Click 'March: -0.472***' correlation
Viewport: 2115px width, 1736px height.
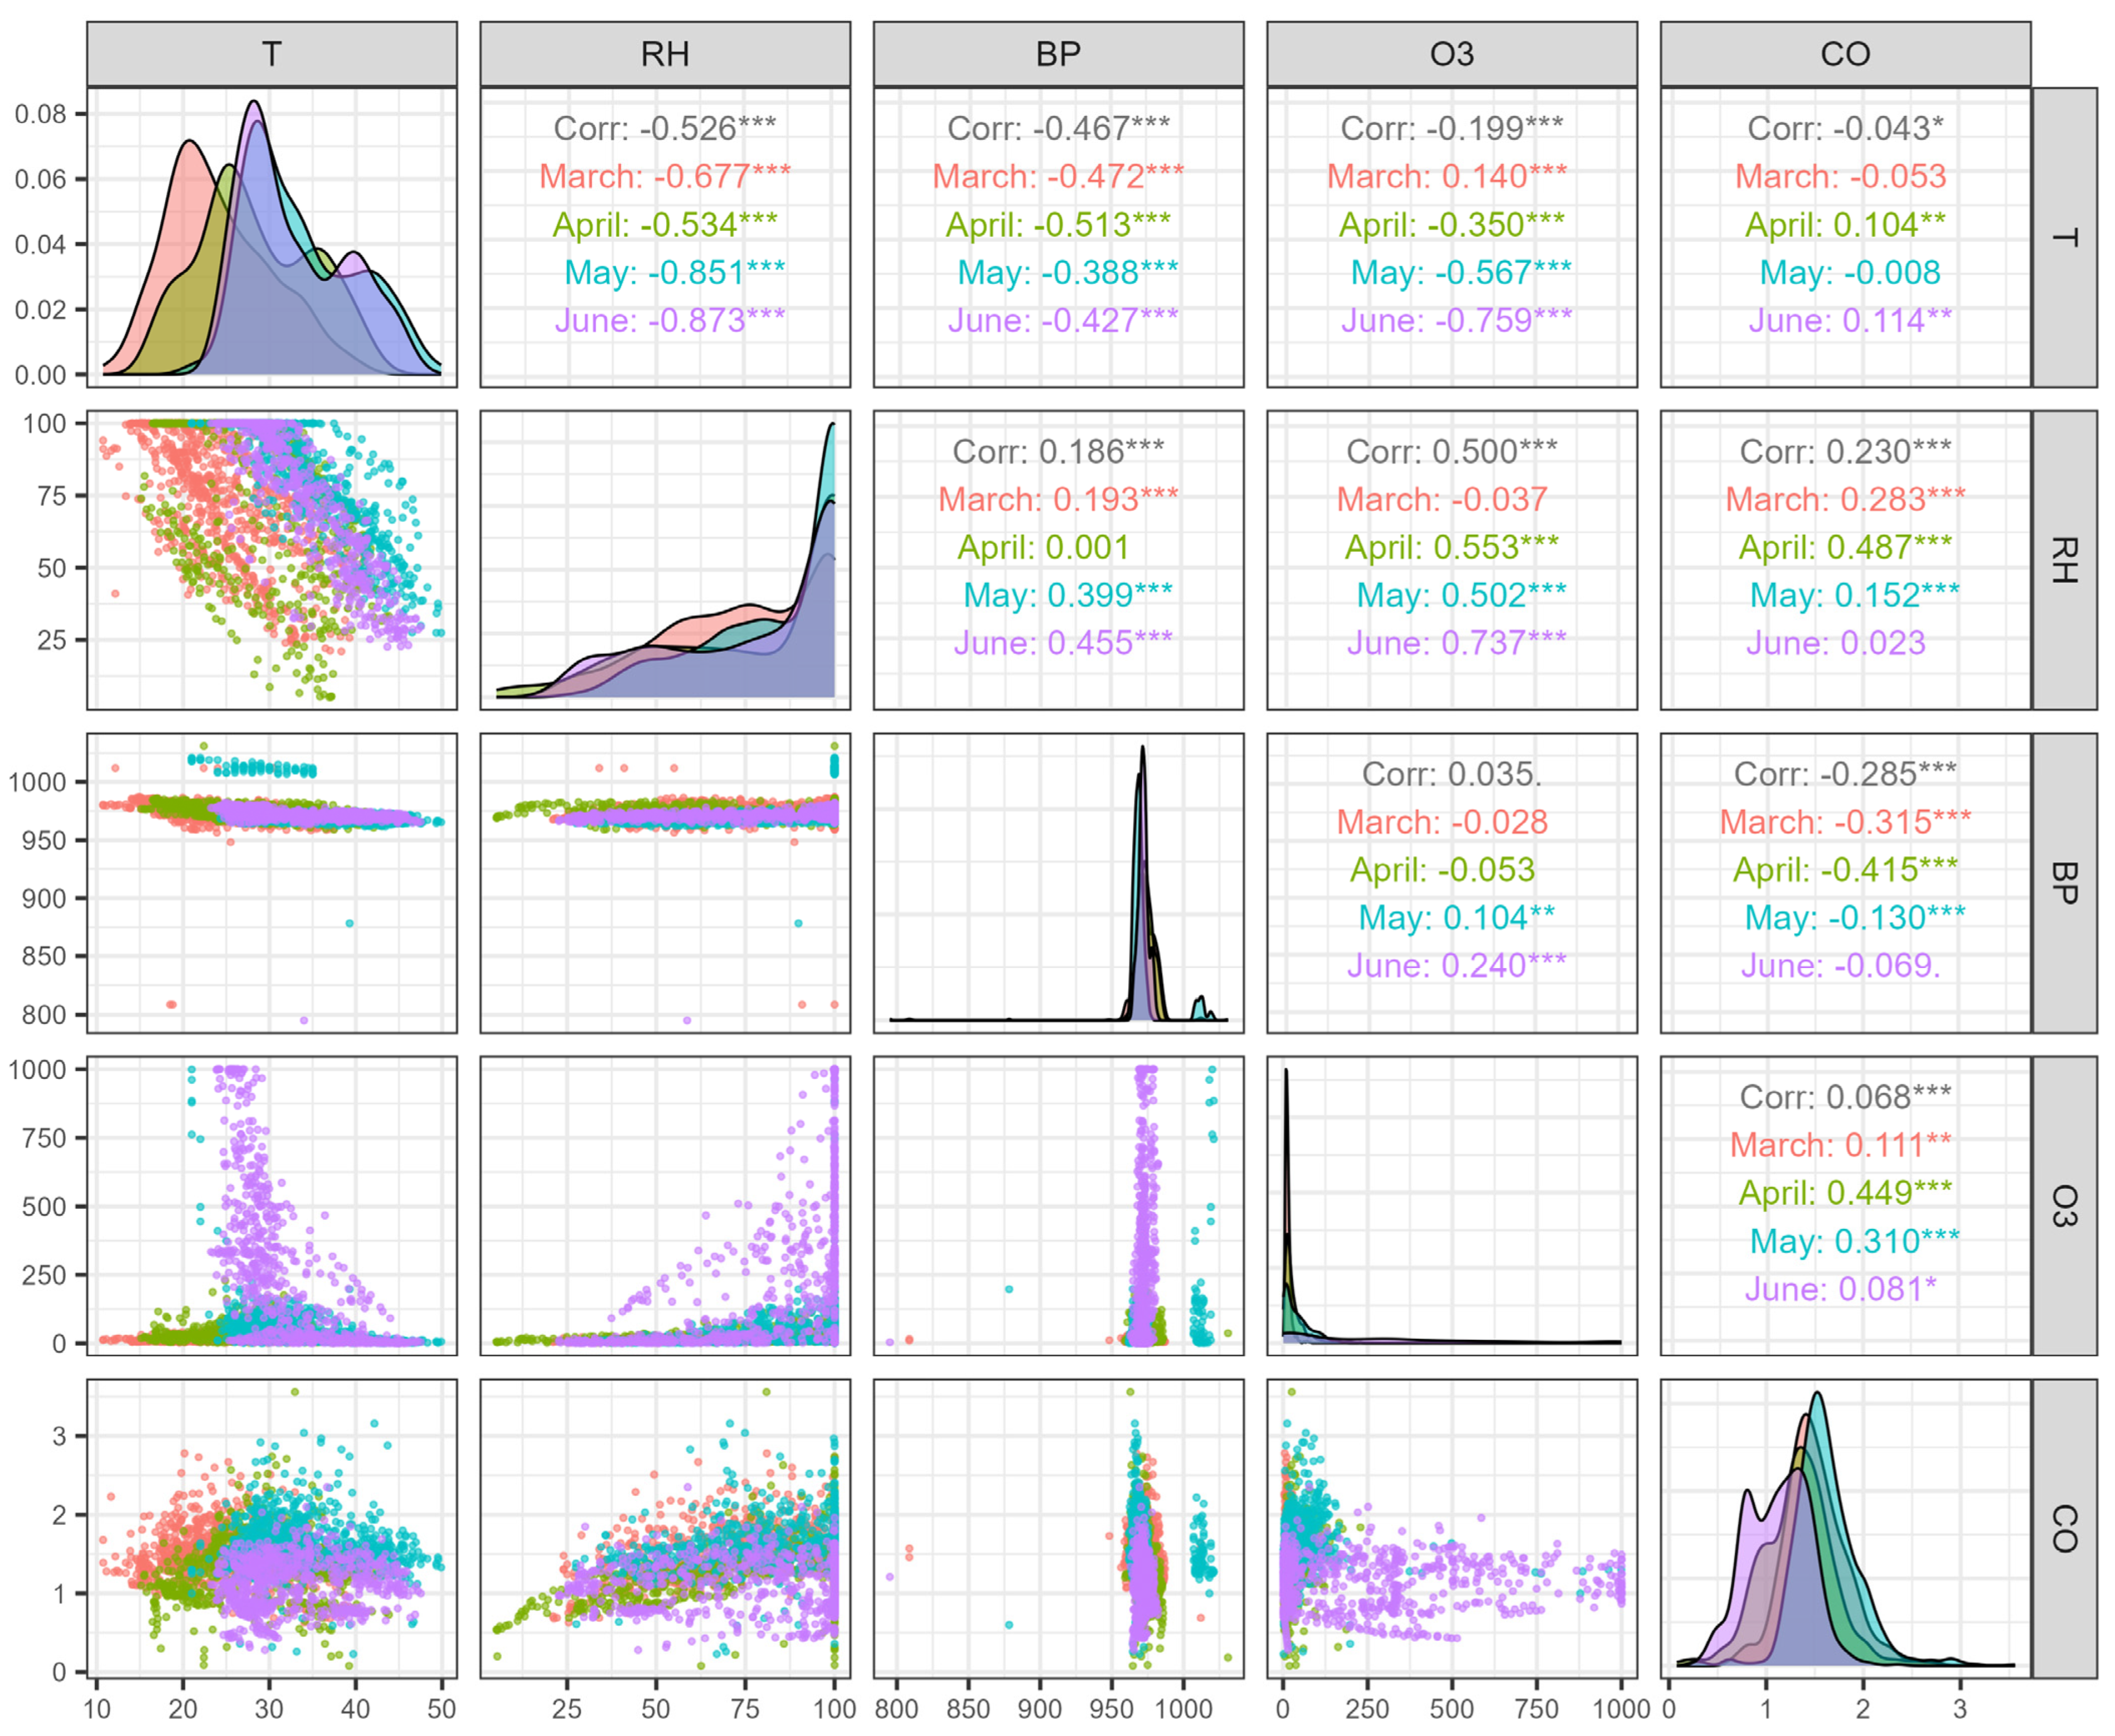click(1058, 176)
